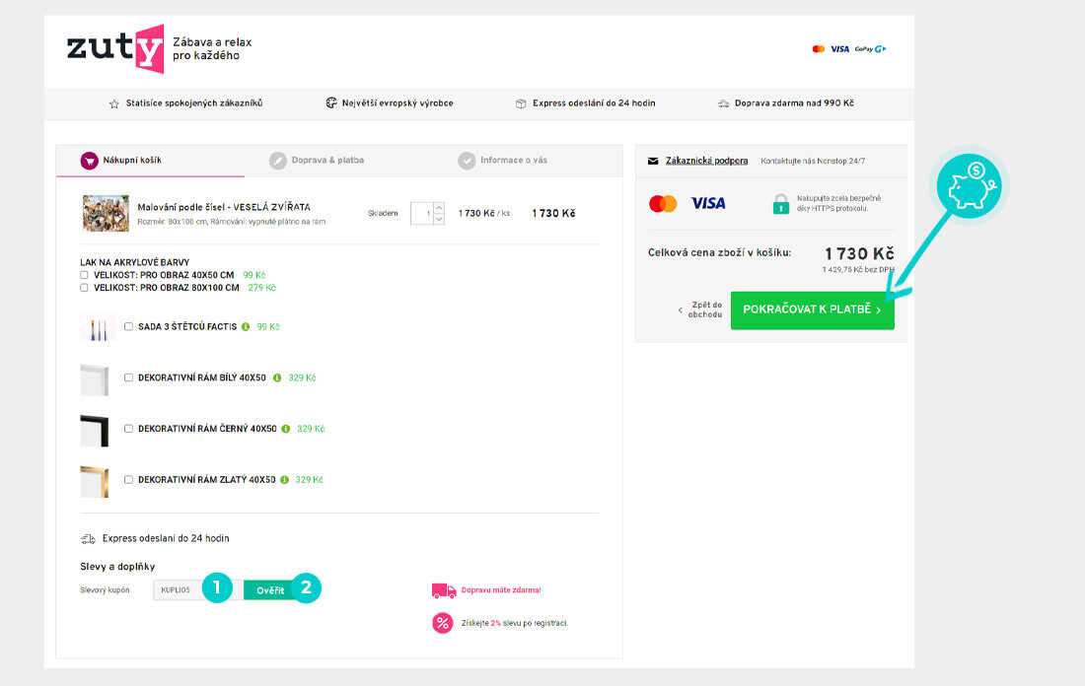Click Ověřit to verify coupon
This screenshot has width=1085, height=686.
tap(270, 590)
